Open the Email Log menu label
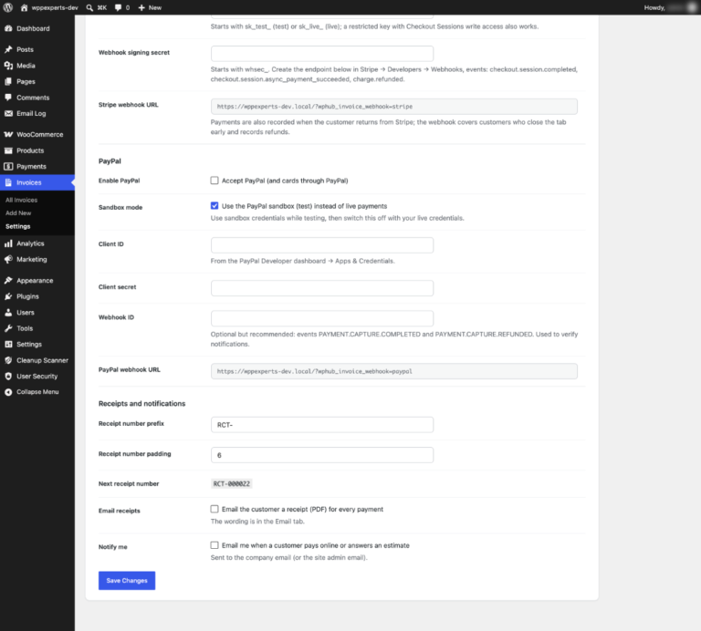 (31, 113)
